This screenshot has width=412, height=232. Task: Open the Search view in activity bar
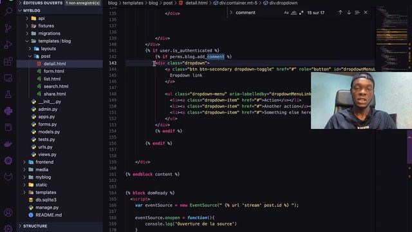click(x=8, y=12)
